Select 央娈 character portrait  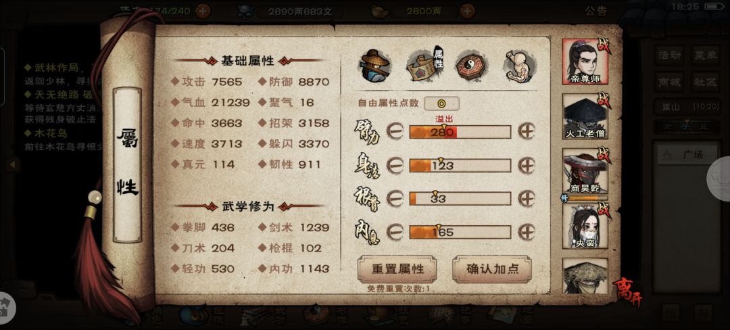[585, 226]
